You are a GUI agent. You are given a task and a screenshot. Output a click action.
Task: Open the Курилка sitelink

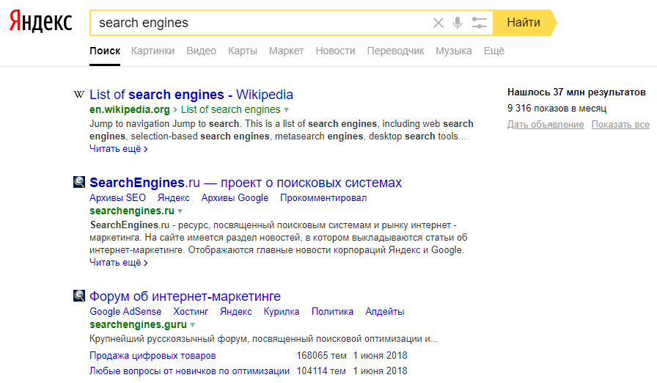(x=282, y=311)
